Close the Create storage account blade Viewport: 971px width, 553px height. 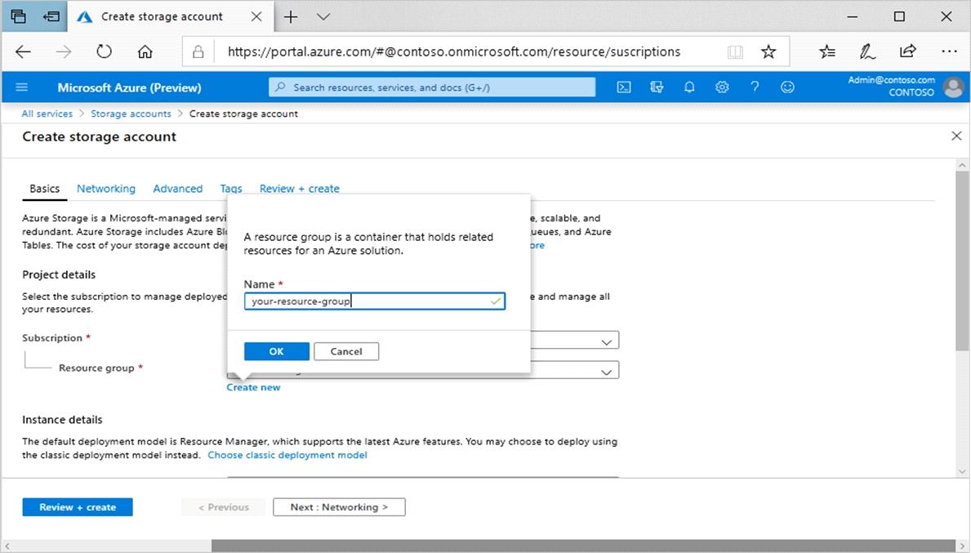pos(956,136)
